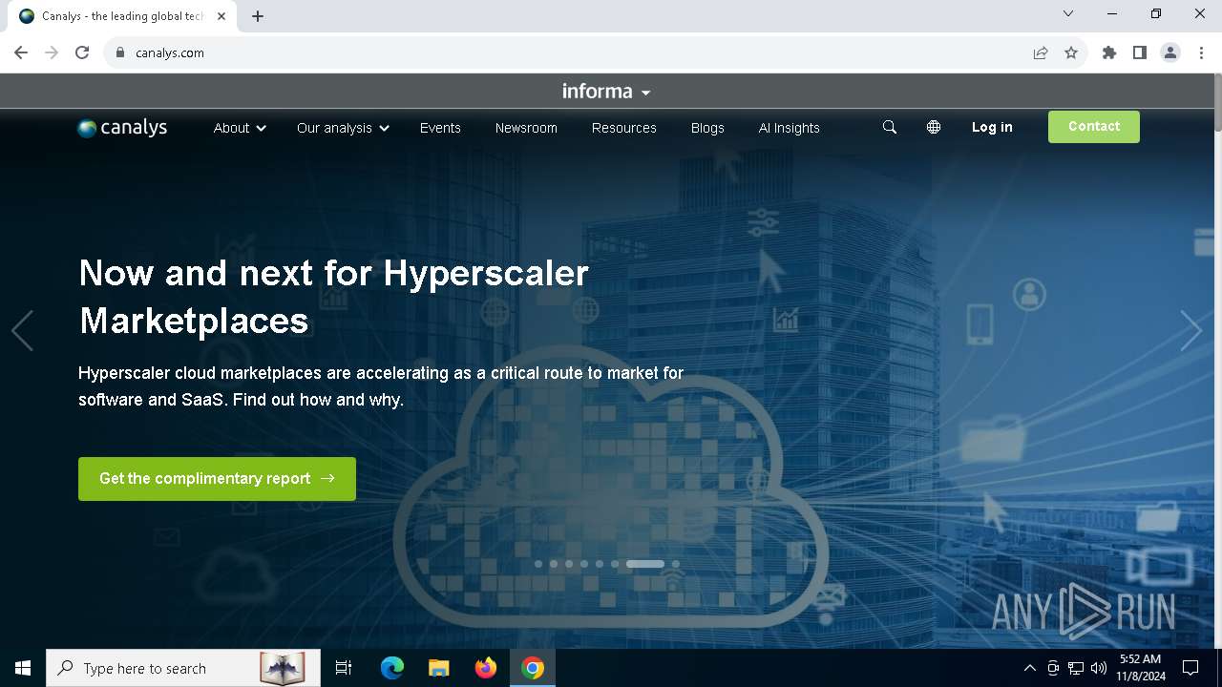Reload the canalys.com page

82,52
